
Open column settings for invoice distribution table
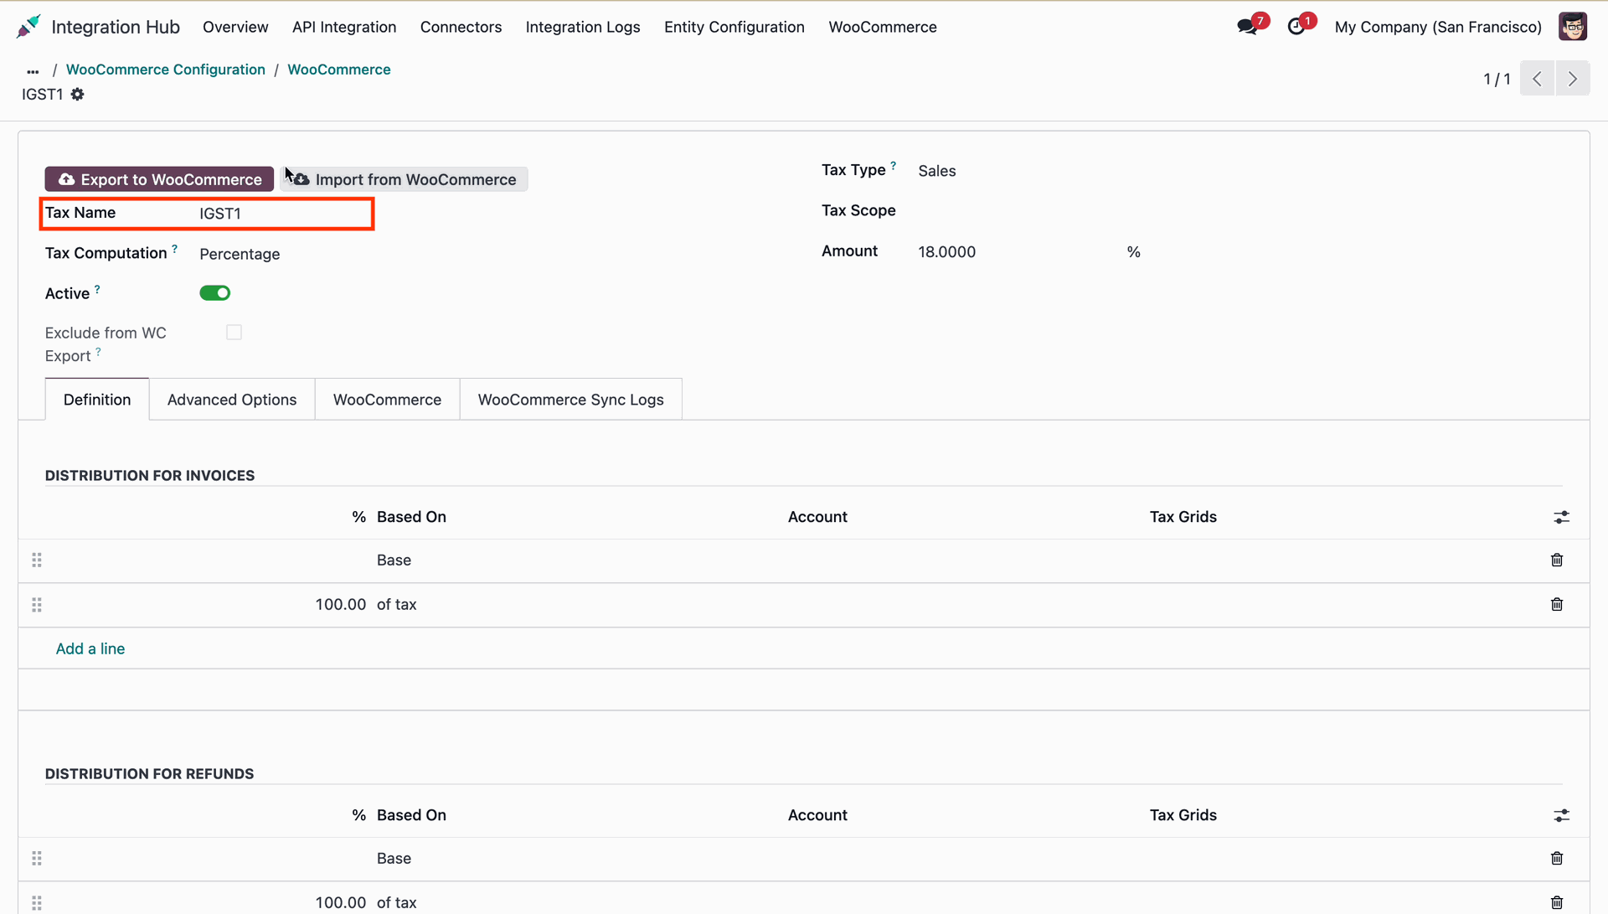pyautogui.click(x=1562, y=518)
